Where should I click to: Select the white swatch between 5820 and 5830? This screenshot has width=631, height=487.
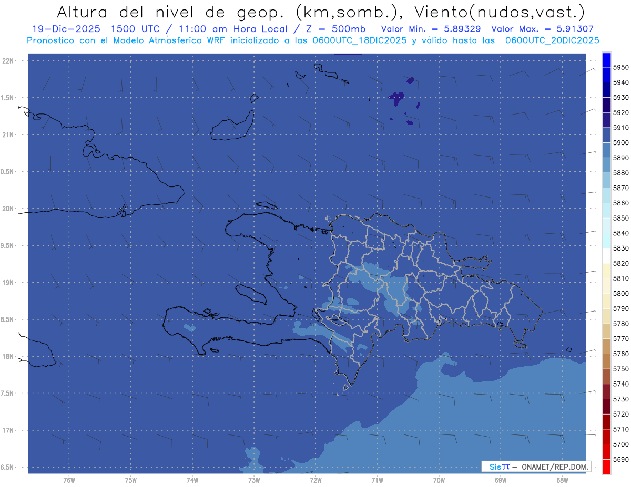(606, 256)
